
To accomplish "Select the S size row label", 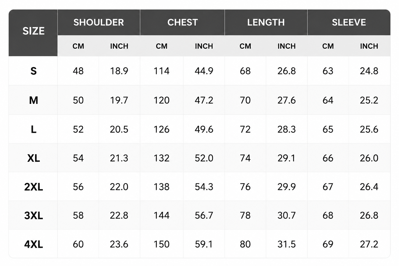I will [34, 71].
